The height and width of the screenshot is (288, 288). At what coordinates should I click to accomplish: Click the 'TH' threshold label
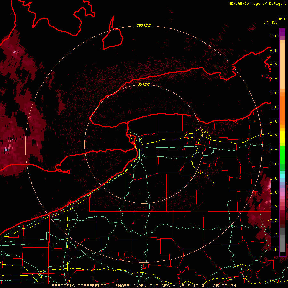(275, 249)
